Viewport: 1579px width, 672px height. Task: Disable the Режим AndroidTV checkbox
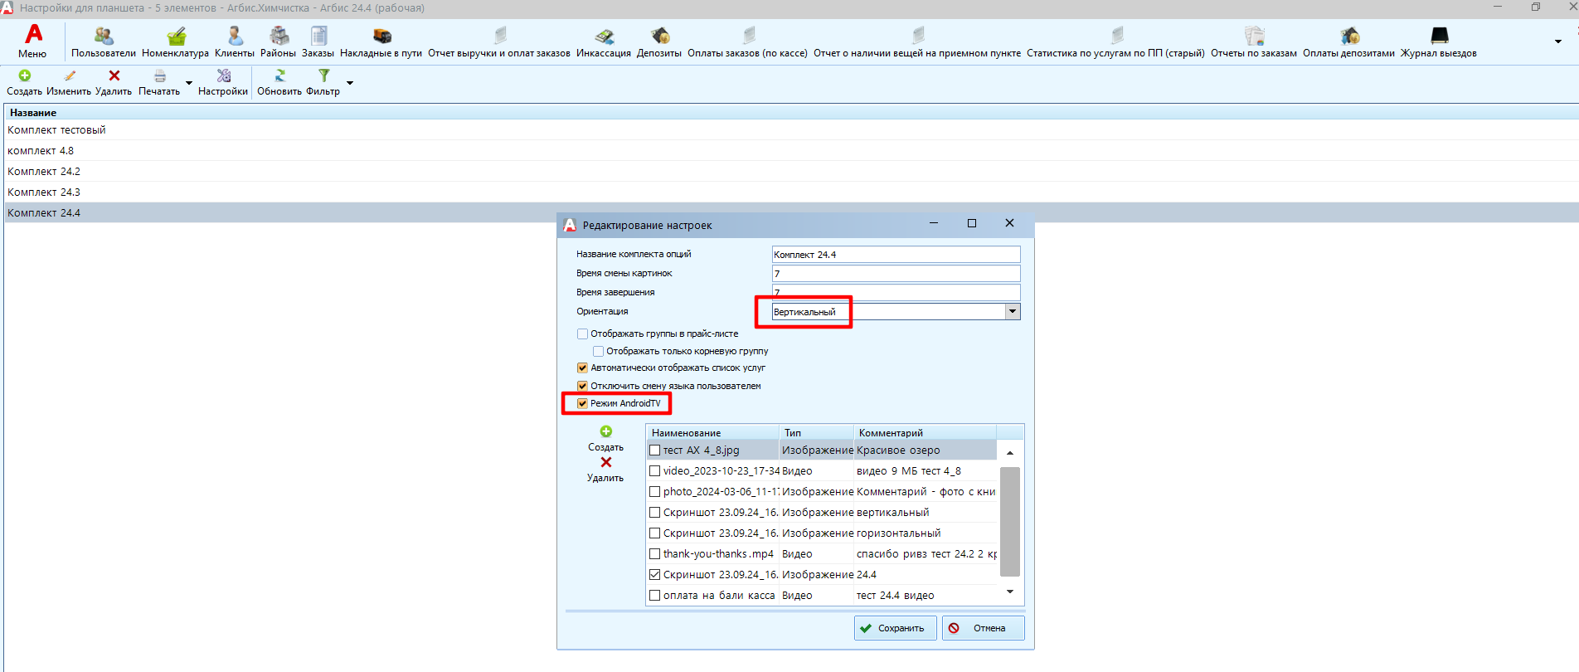pos(583,404)
